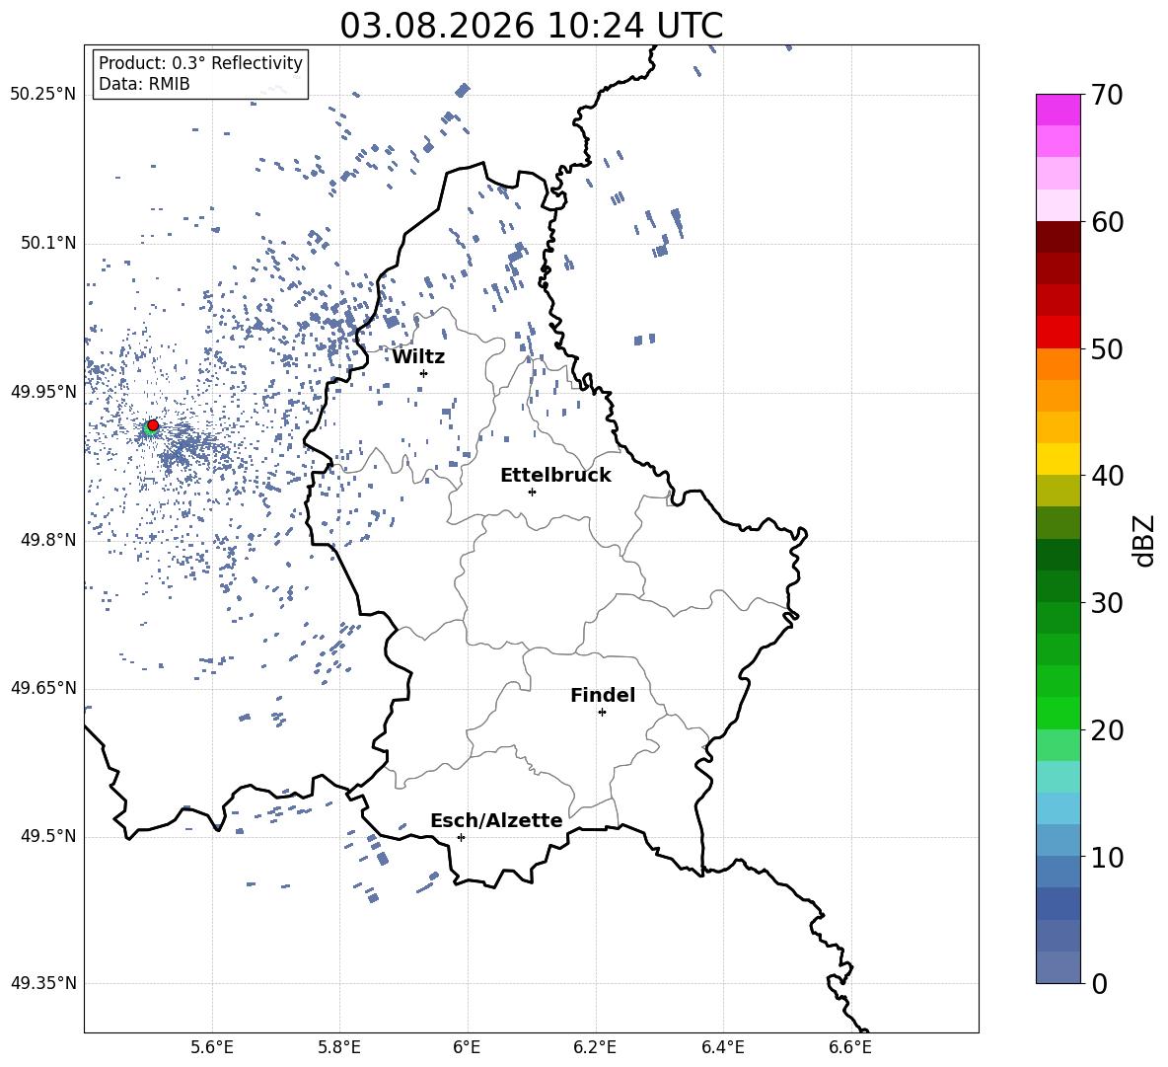Image resolution: width=1168 pixels, height=1067 pixels.
Task: Click the 03.08.2026 10:24 UTC title
Action: point(531,26)
